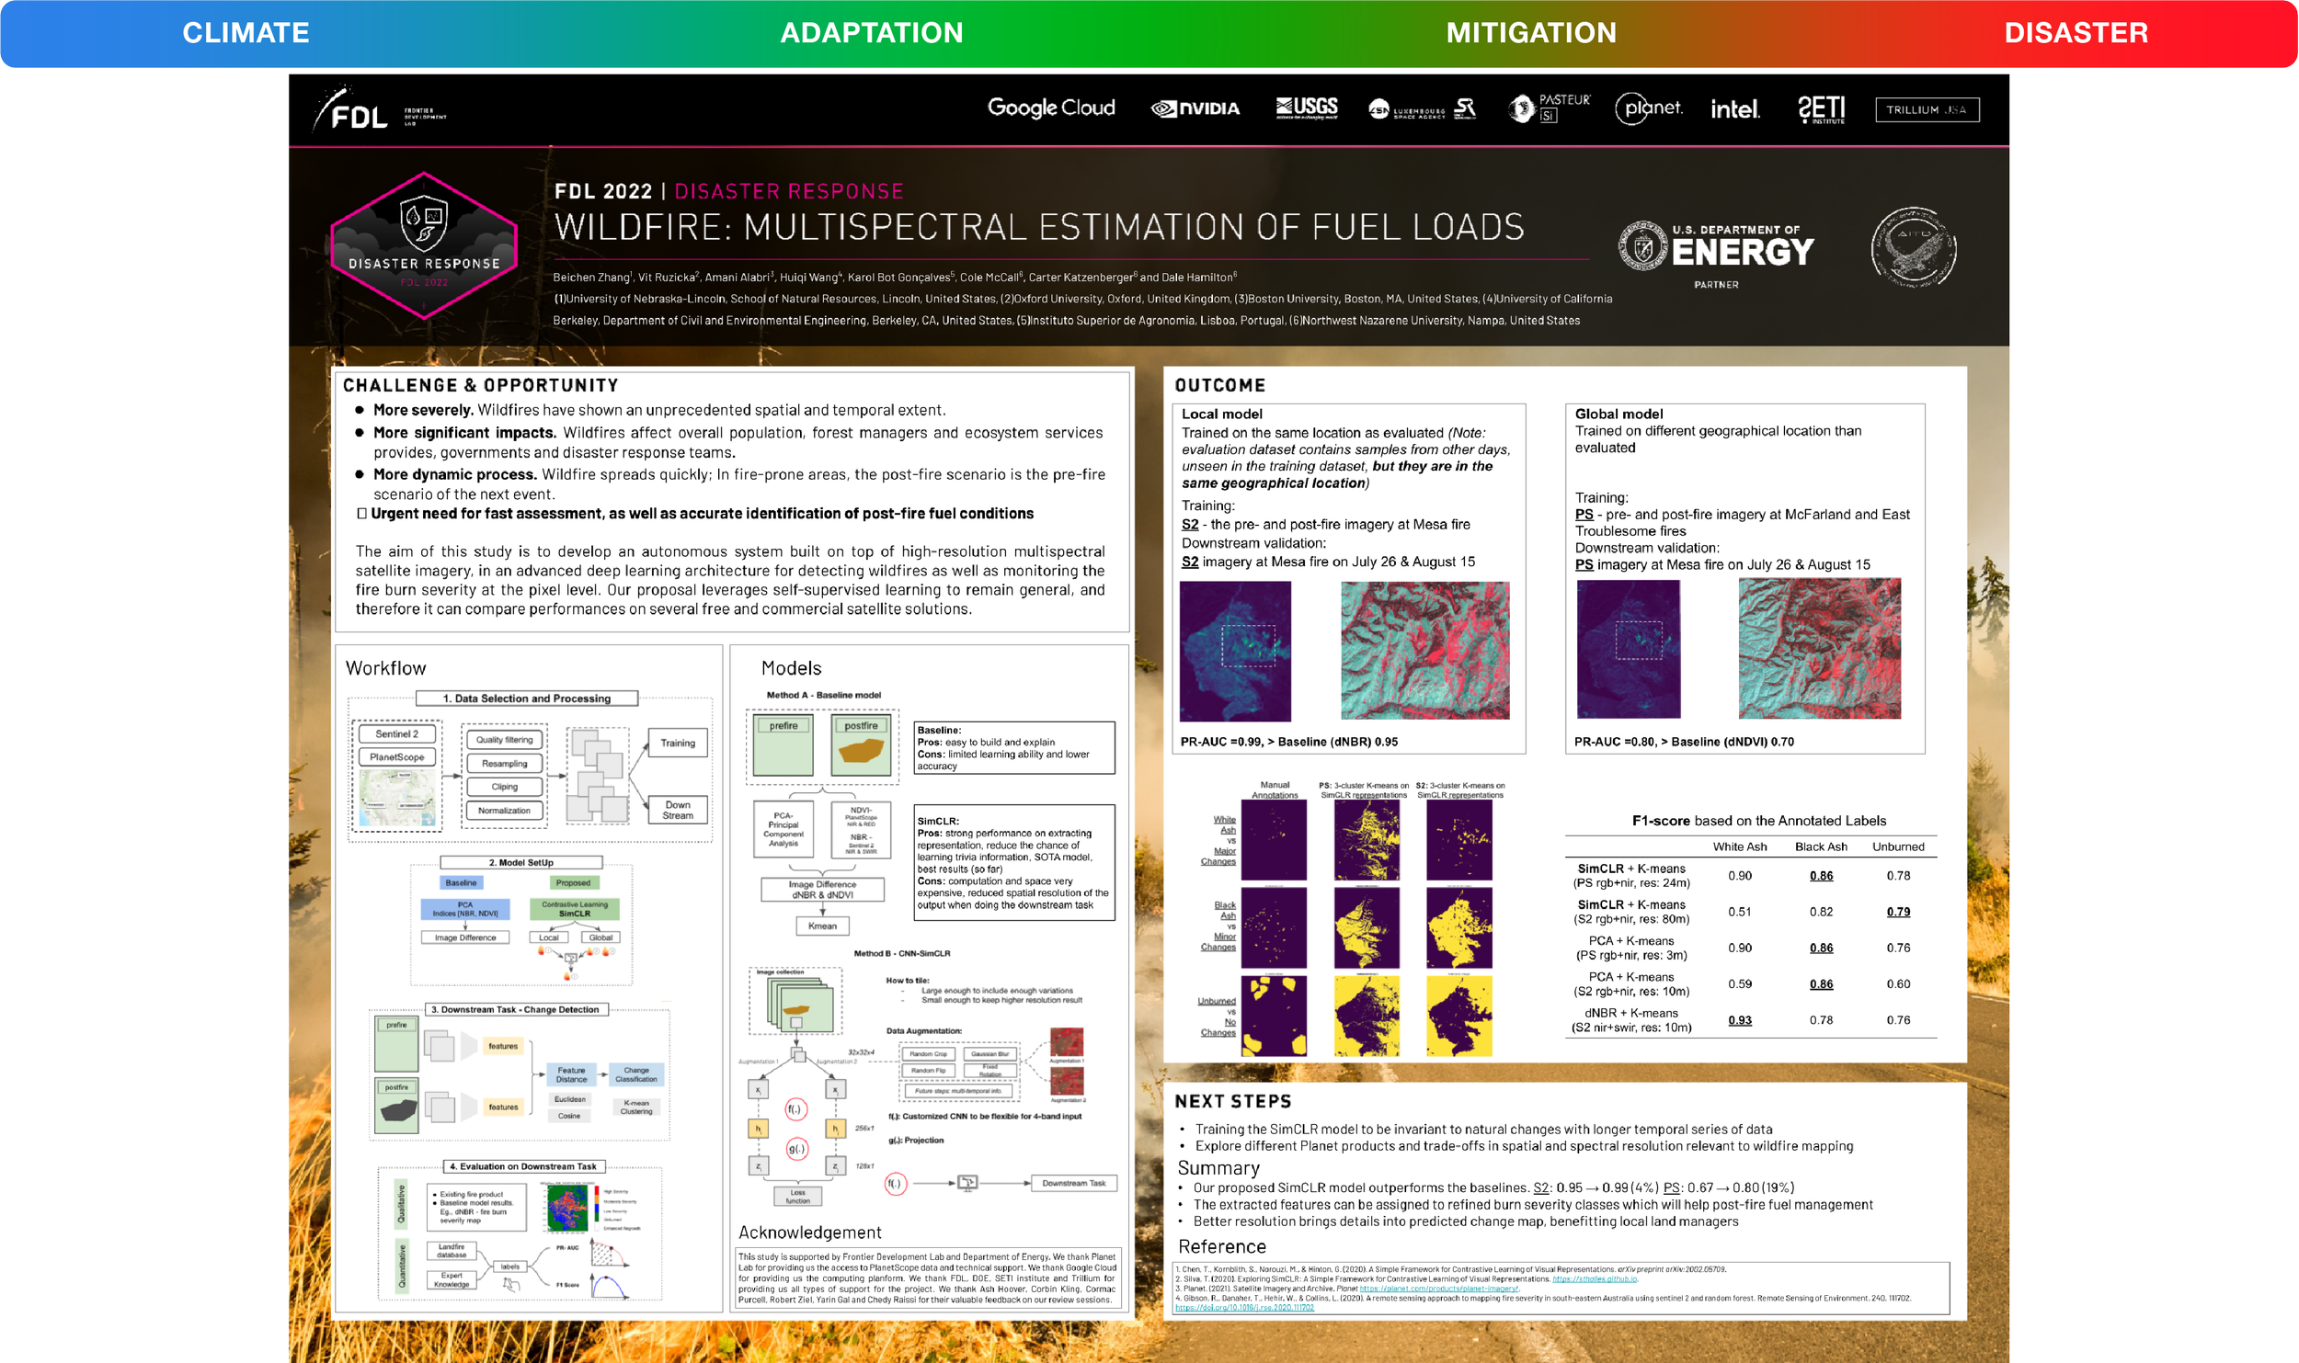Click the Change Classification box
The width and height of the screenshot is (2299, 1363).
[x=635, y=1074]
